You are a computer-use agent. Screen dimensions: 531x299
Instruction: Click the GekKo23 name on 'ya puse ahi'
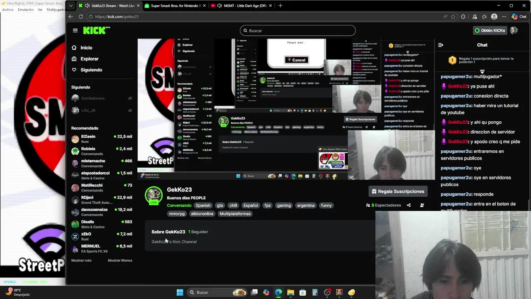pos(458,86)
